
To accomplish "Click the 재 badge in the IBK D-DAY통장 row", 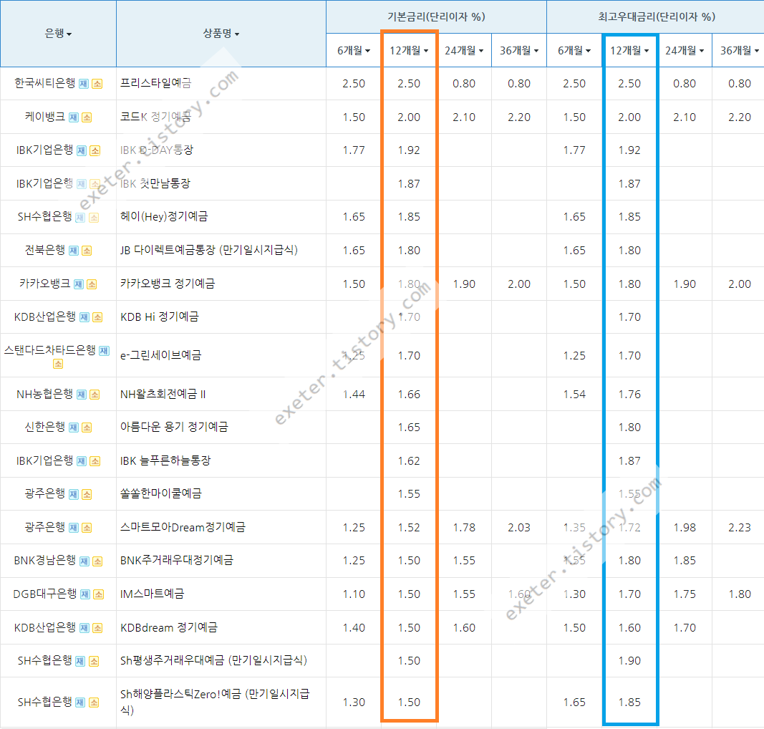I will coord(82,150).
